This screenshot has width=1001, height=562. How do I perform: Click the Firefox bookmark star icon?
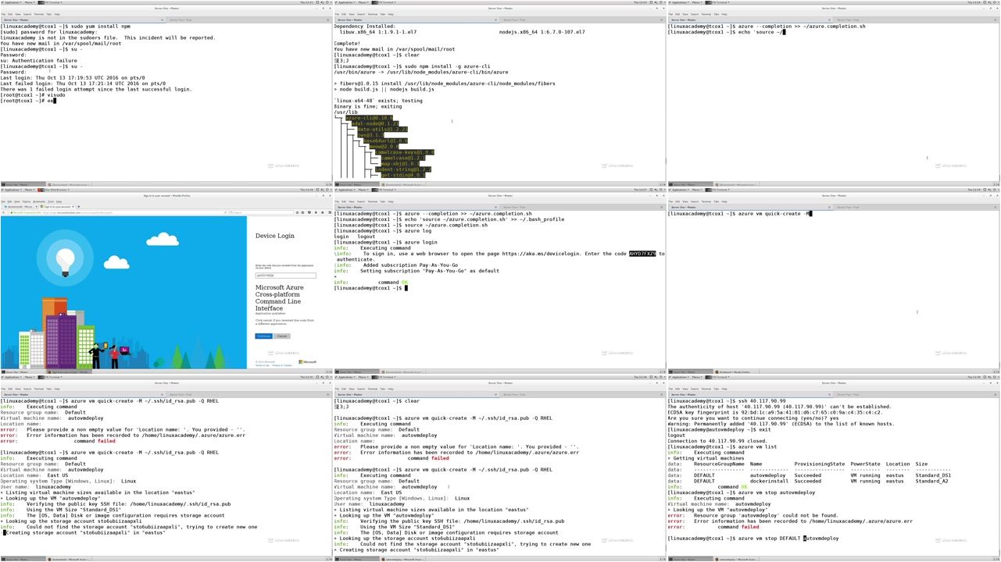coord(297,212)
